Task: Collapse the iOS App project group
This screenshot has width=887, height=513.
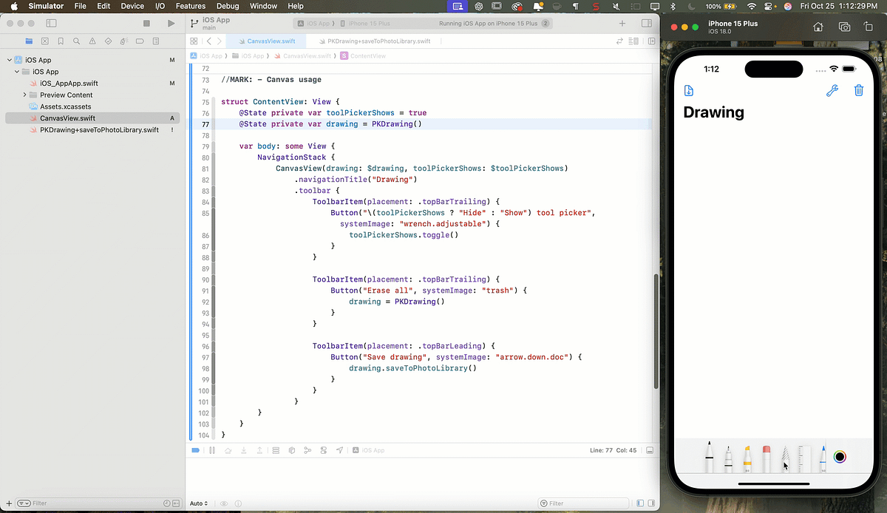Action: [7, 60]
